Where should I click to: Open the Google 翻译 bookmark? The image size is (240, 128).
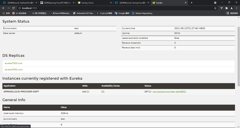[122, 13]
